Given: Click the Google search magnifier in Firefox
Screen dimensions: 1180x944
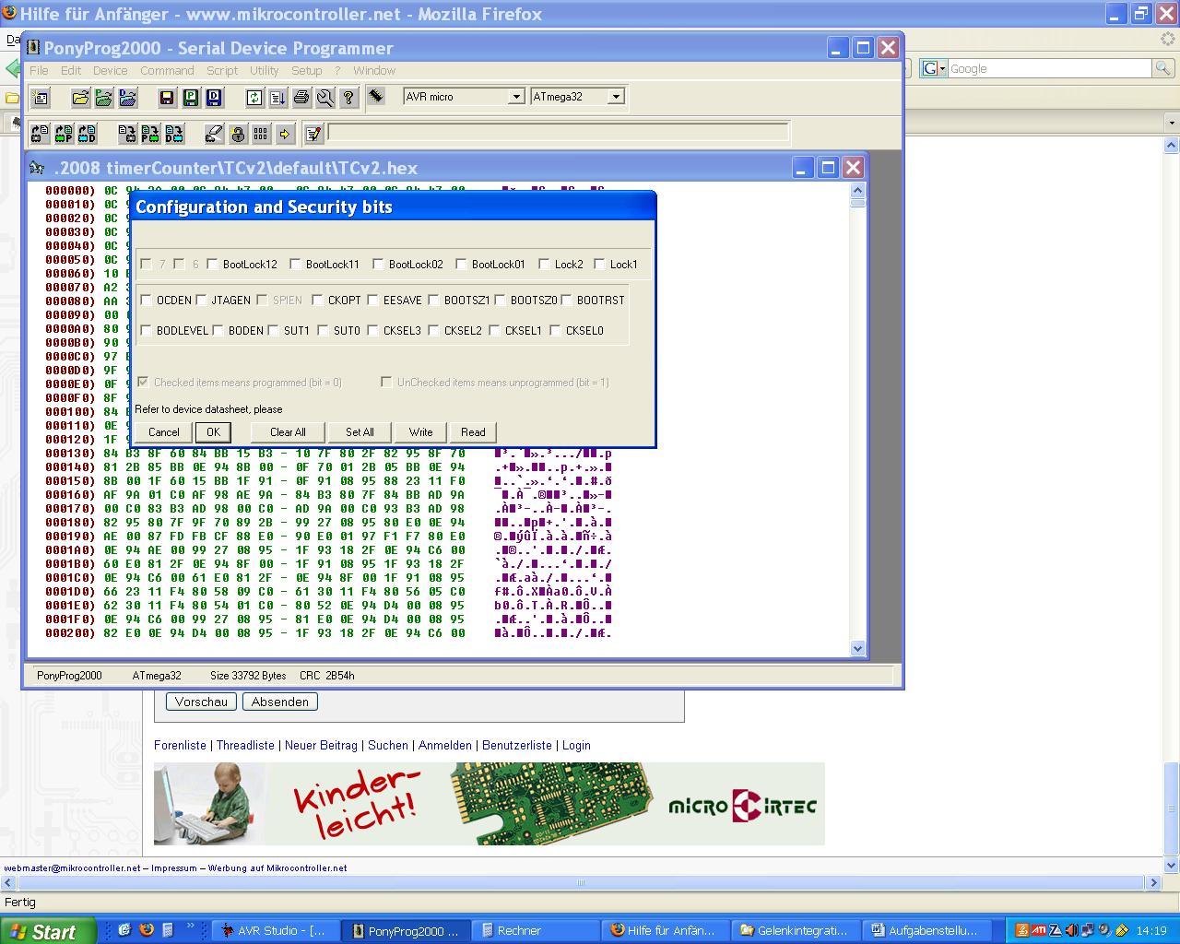Looking at the screenshot, I should (x=1162, y=68).
